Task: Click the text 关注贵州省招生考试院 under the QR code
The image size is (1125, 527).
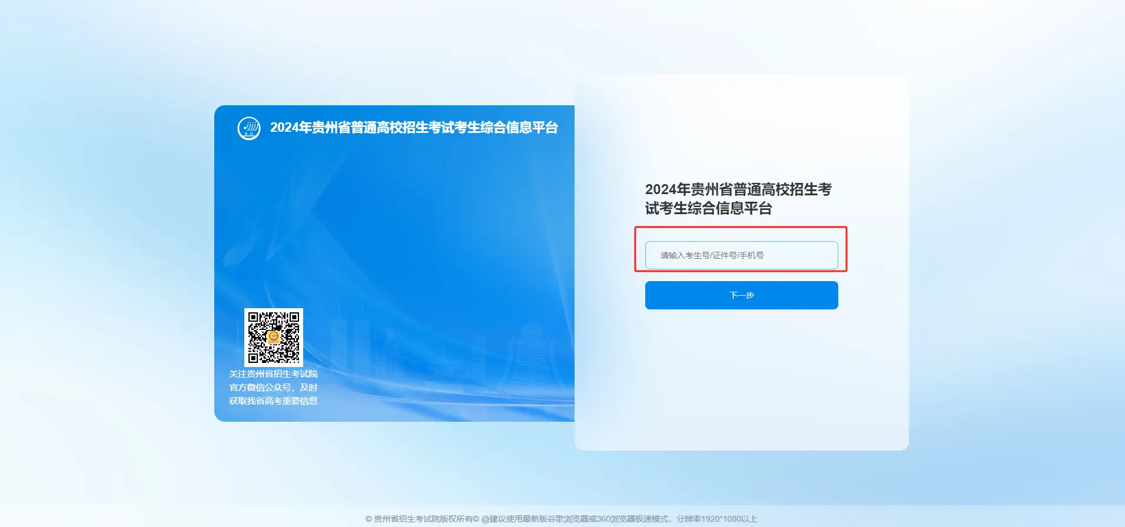Action: click(x=273, y=374)
